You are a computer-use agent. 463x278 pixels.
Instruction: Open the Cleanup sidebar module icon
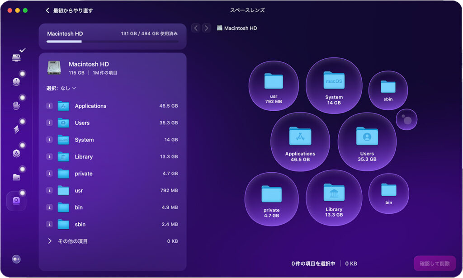[x=16, y=81]
